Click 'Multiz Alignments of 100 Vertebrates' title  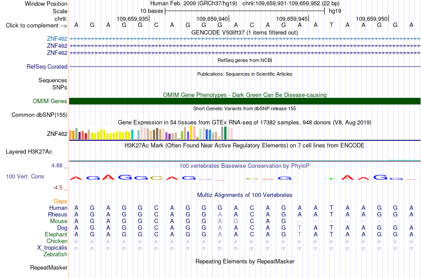tap(245, 195)
